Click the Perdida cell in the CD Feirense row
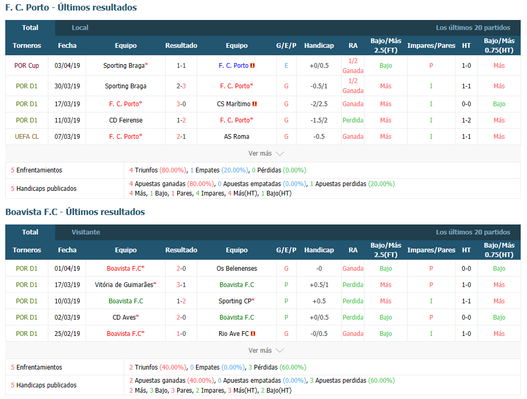The height and width of the screenshot is (399, 527). [x=353, y=120]
